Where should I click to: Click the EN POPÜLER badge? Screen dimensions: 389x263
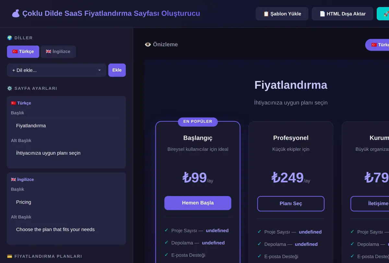[198, 122]
